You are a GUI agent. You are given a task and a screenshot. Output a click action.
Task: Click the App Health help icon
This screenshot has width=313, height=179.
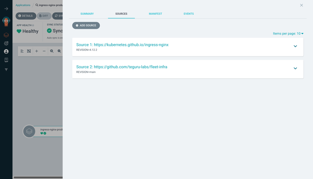(33, 25)
